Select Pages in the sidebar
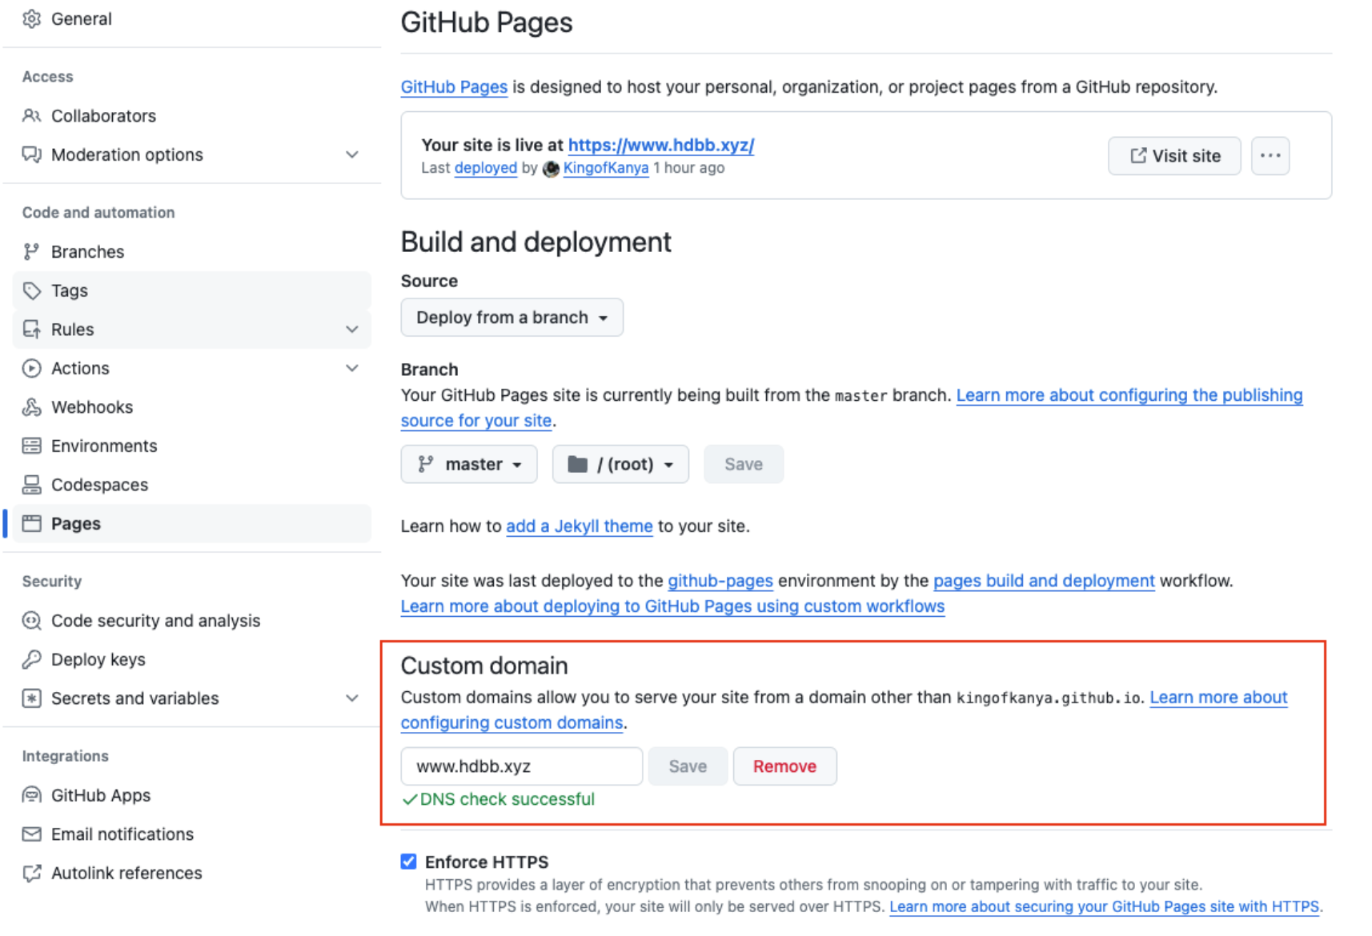The image size is (1372, 936). 191,523
